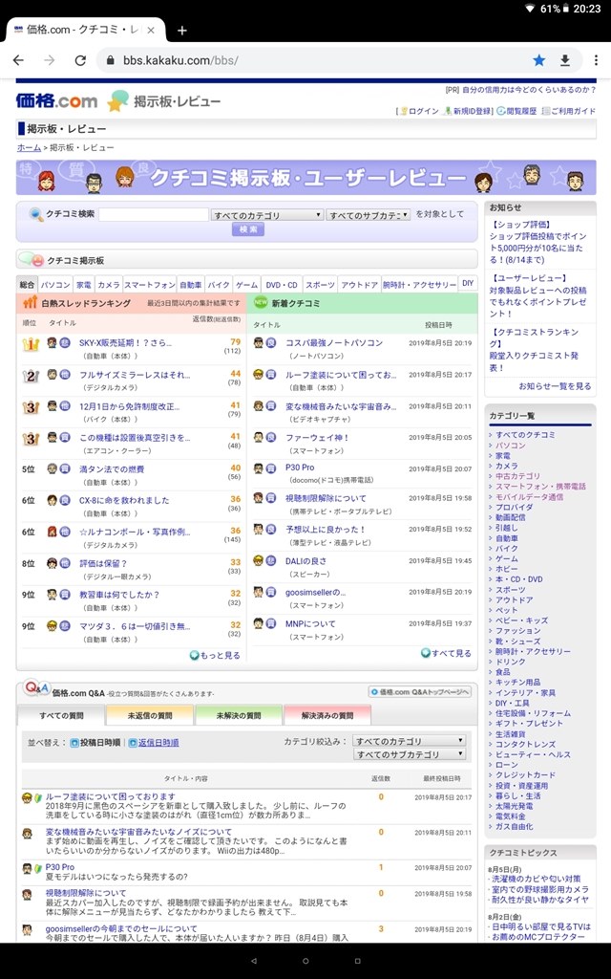The height and width of the screenshot is (979, 611).
Task: Tap the Android recent apps button
Action: tap(357, 961)
